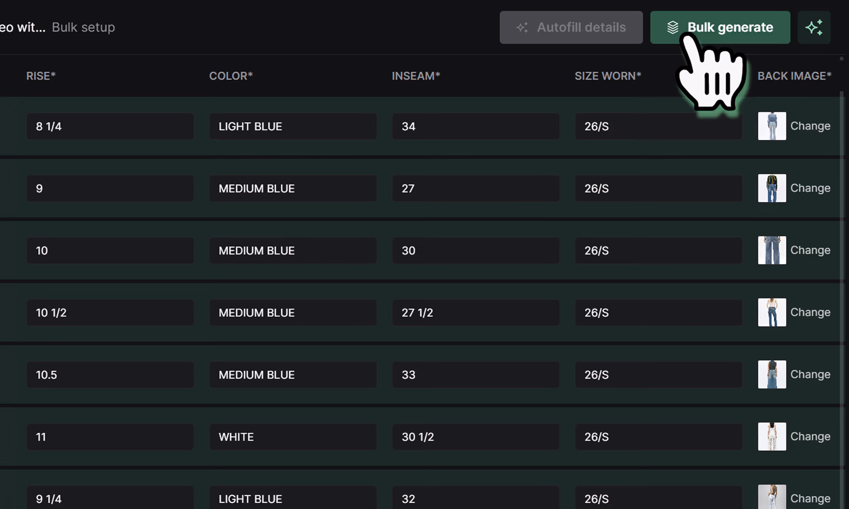Edit the rise field reading 11

click(110, 437)
